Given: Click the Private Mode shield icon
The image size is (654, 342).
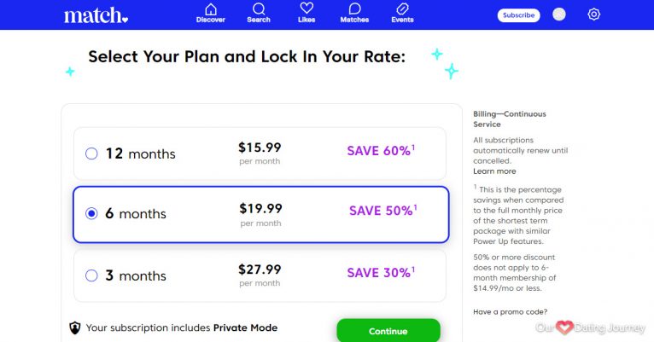Looking at the screenshot, I should [x=75, y=328].
